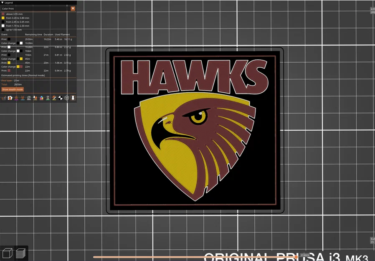This screenshot has width=375, height=261.
Task: Toggle Color changes visibility icon
Action: coord(41,98)
